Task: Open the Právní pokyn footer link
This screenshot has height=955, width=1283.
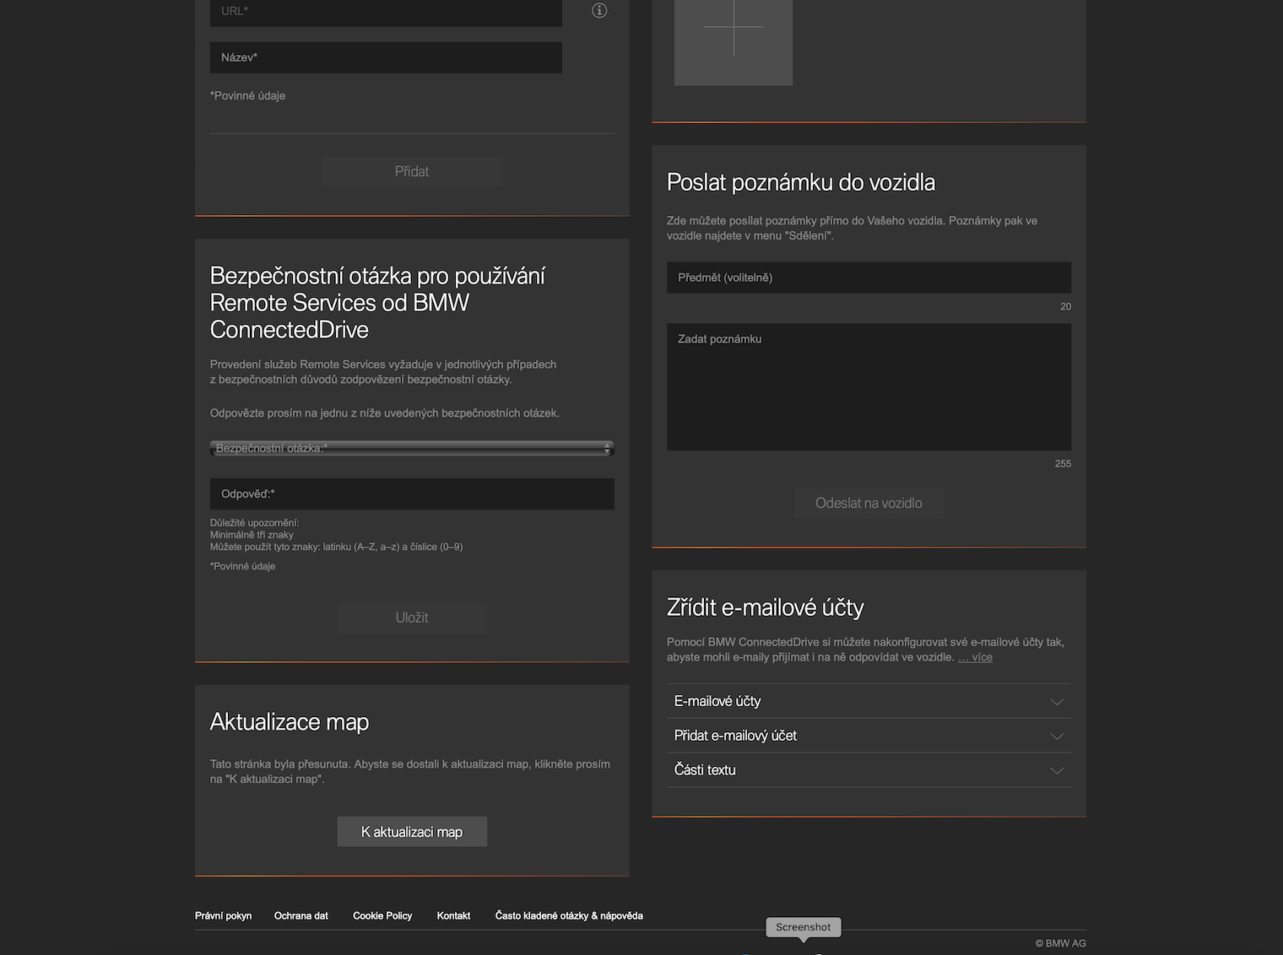Action: [x=224, y=915]
